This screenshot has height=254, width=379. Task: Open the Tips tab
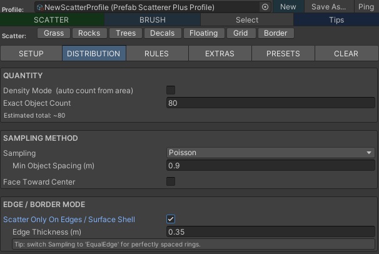[x=336, y=20]
